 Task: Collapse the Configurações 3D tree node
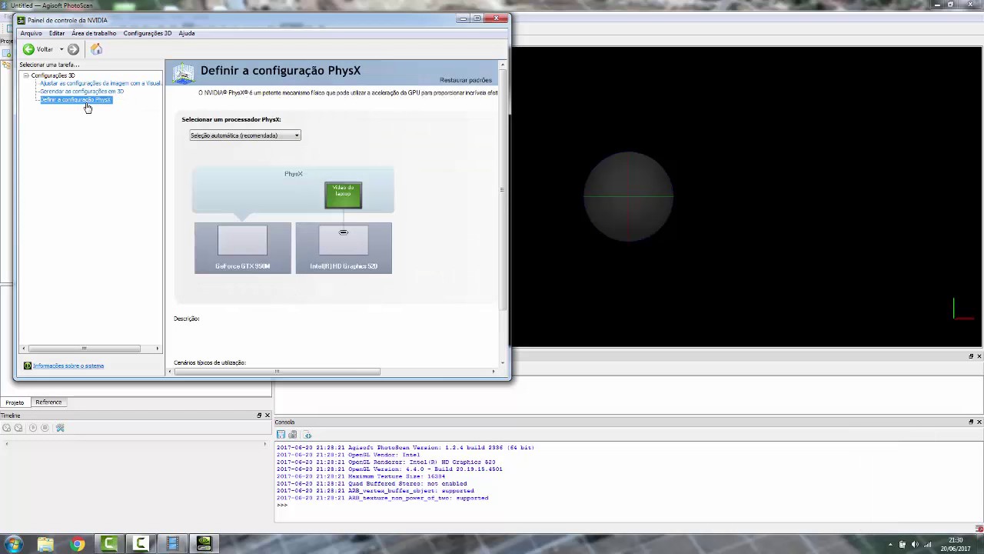pos(25,75)
